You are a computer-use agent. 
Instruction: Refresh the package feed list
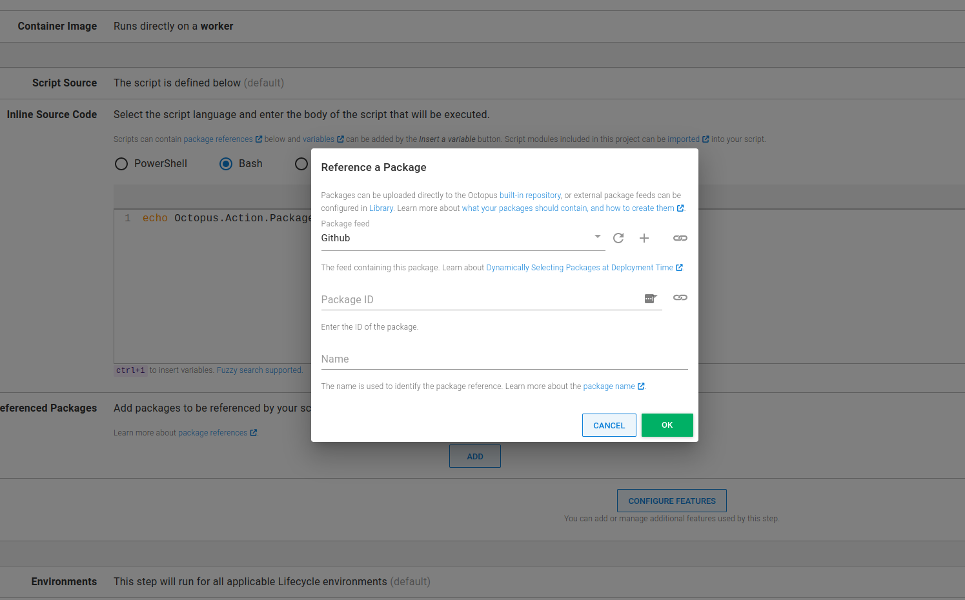coord(618,238)
